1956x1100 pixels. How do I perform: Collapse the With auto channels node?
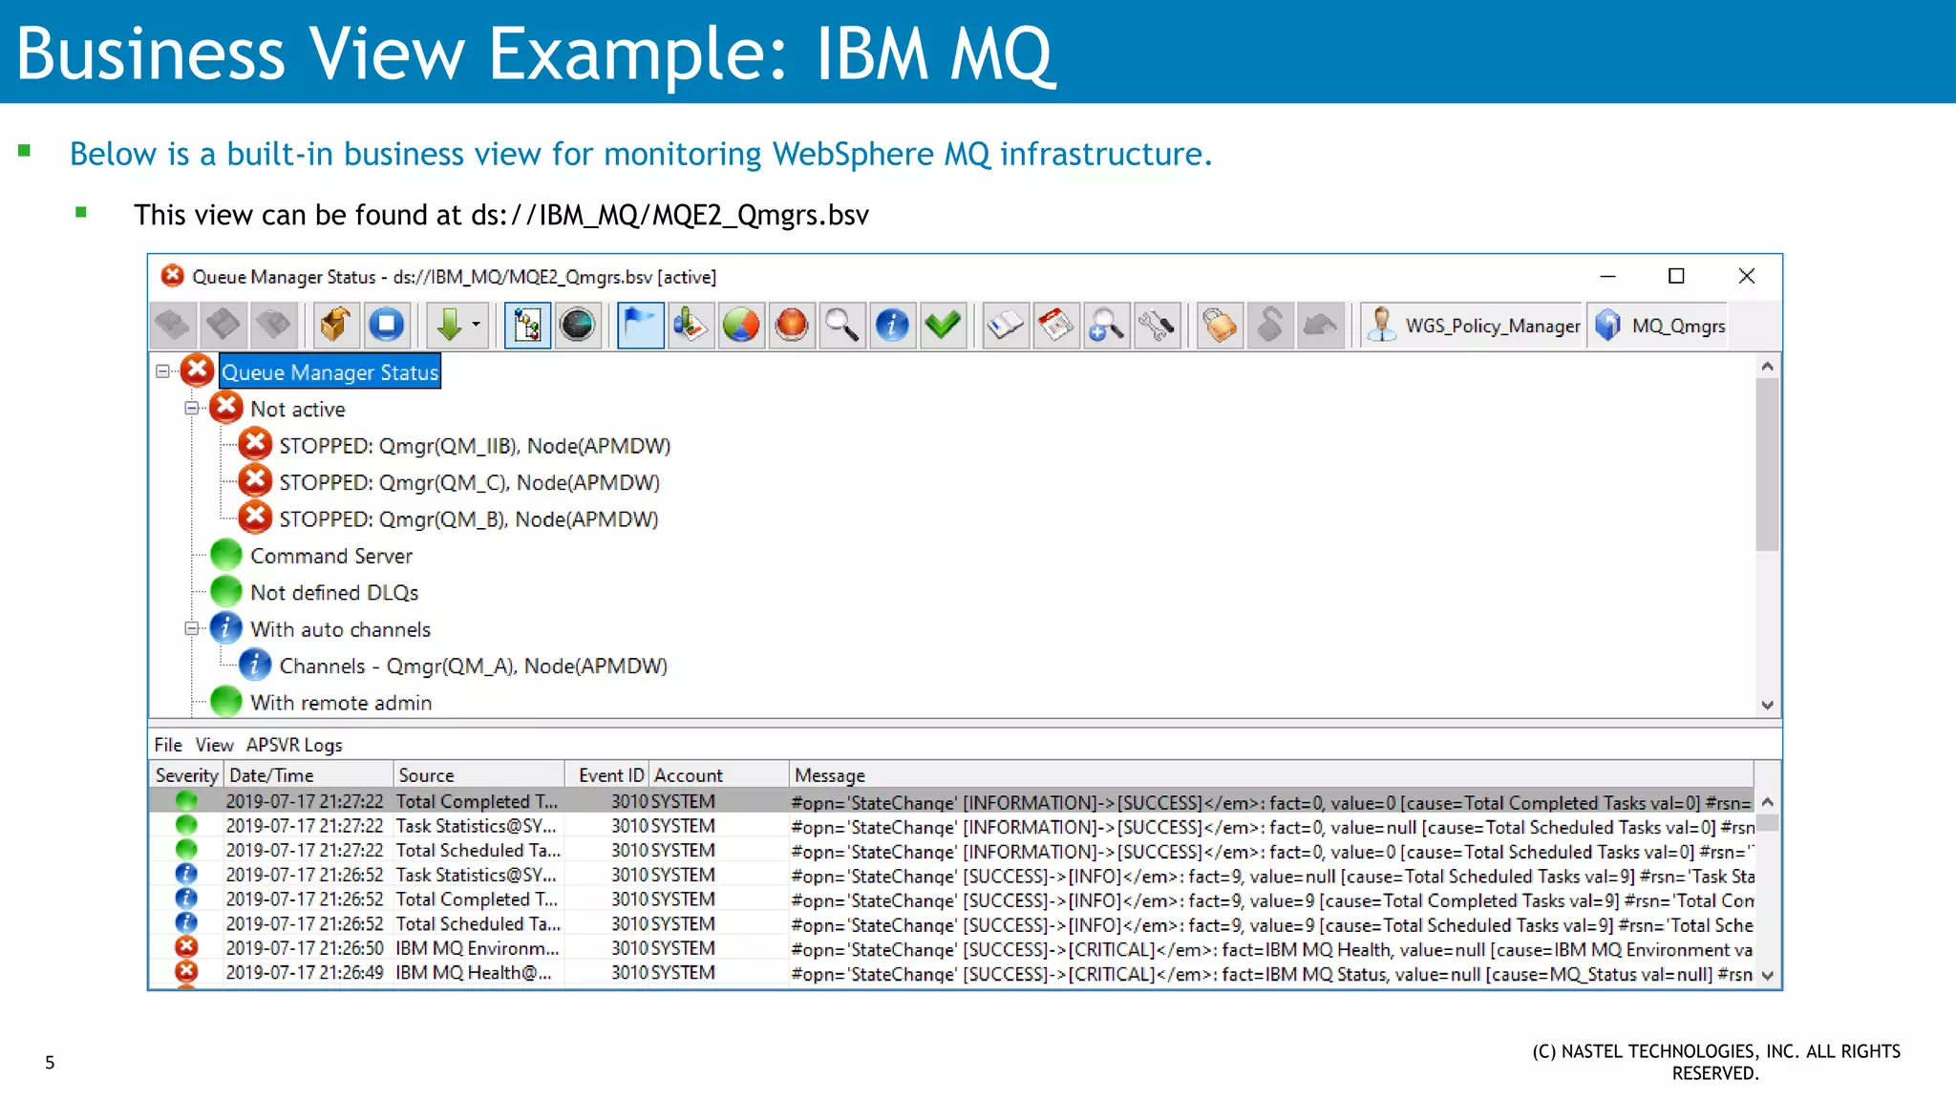191,628
